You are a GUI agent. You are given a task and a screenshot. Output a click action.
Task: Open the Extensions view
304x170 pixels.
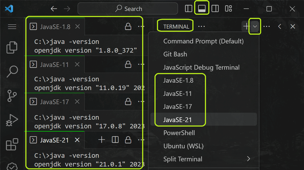tap(12, 145)
